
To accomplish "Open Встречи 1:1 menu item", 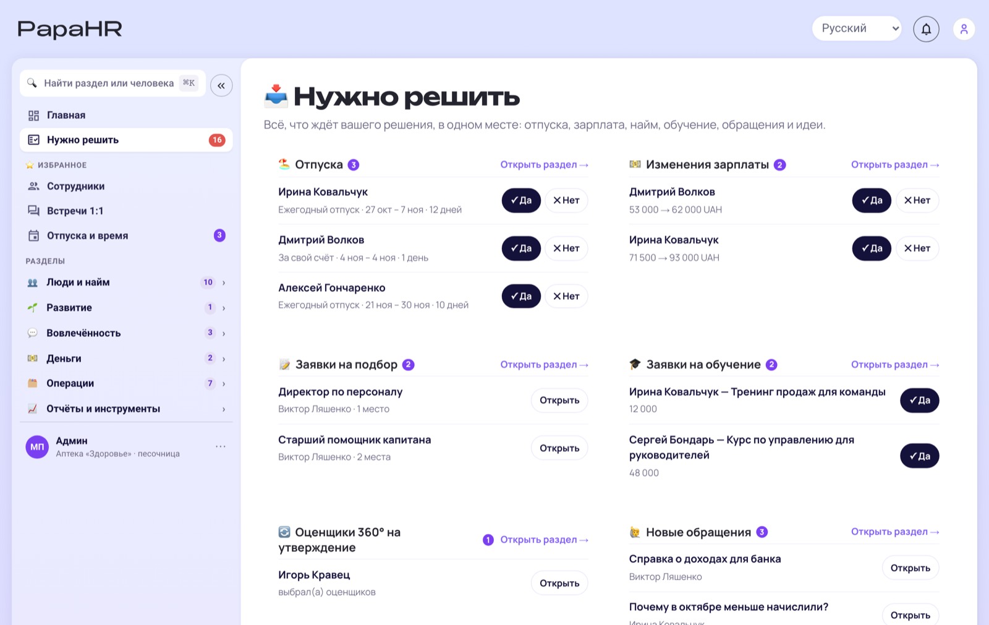I will click(x=126, y=211).
